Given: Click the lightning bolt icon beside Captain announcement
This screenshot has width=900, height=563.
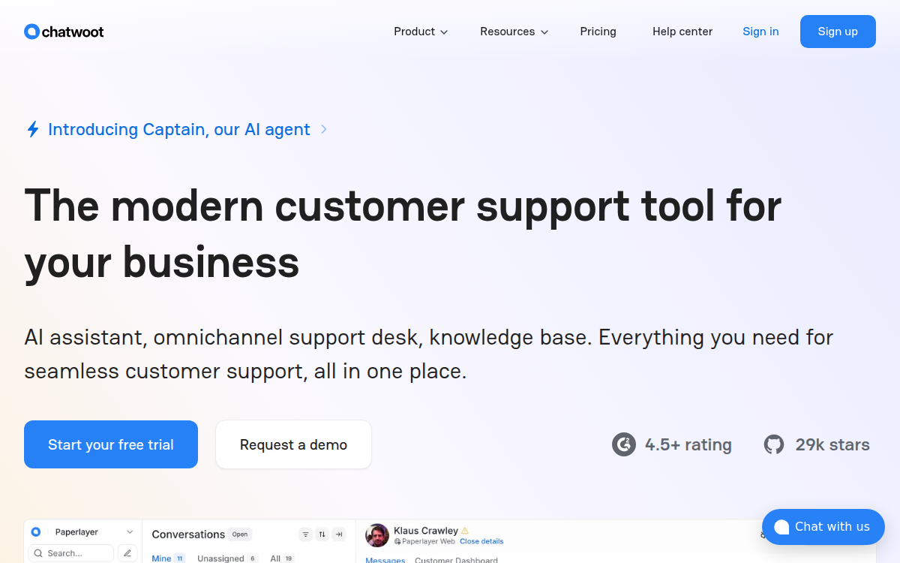Looking at the screenshot, I should click(33, 129).
